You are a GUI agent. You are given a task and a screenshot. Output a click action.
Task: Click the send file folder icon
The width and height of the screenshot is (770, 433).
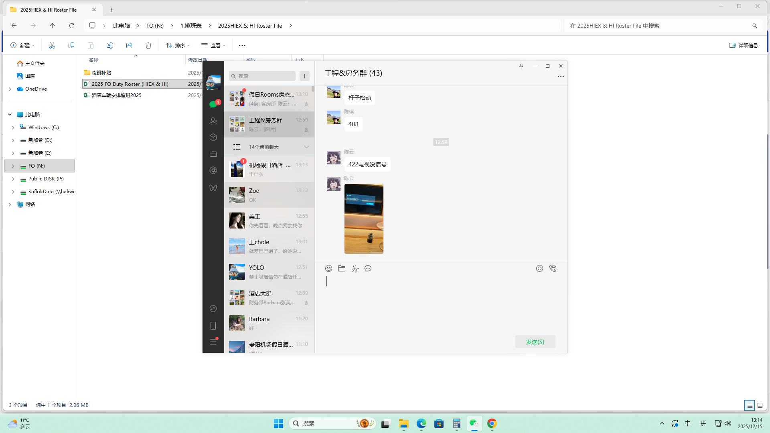click(x=342, y=269)
